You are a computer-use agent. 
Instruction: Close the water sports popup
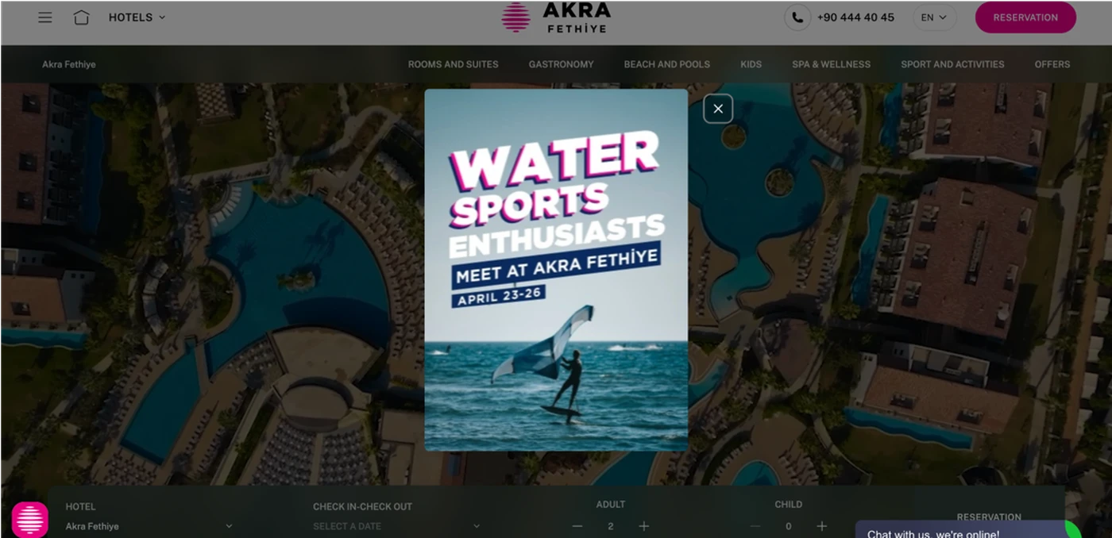pyautogui.click(x=718, y=109)
